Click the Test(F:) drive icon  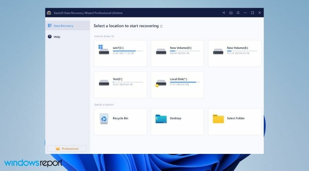[x=104, y=83]
